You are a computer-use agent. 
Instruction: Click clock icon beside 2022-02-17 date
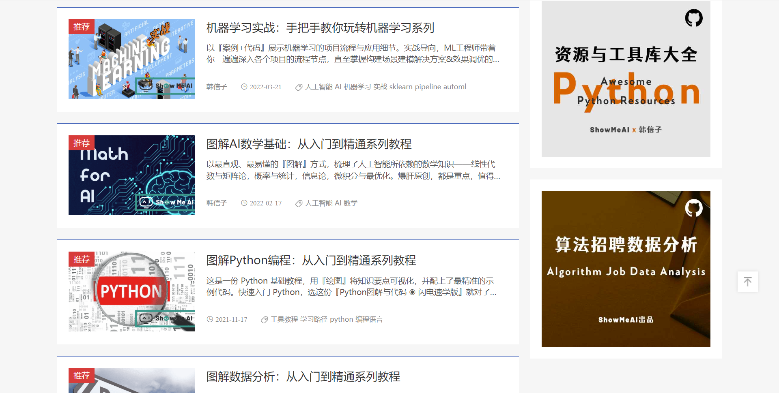coord(244,203)
